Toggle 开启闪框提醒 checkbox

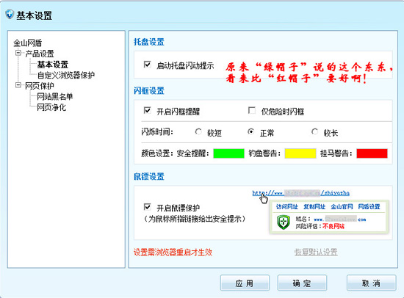coord(147,111)
